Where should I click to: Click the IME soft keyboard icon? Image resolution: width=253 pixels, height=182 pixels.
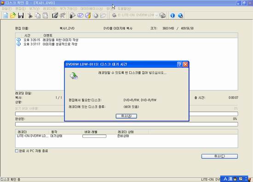236,179
